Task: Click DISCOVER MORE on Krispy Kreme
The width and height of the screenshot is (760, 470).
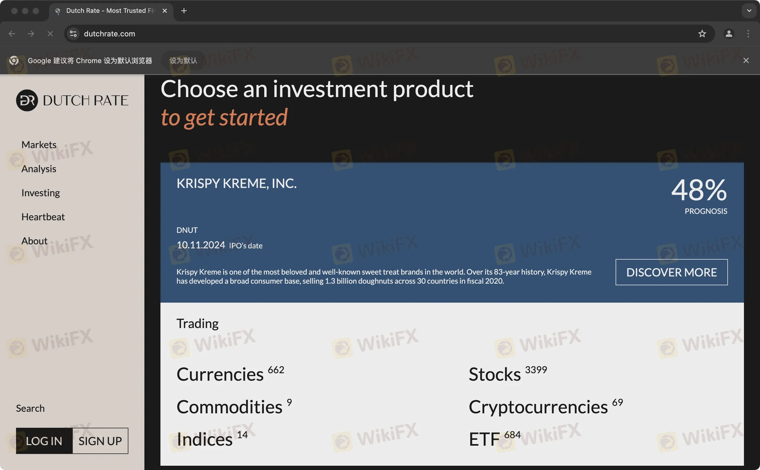Action: [x=671, y=272]
